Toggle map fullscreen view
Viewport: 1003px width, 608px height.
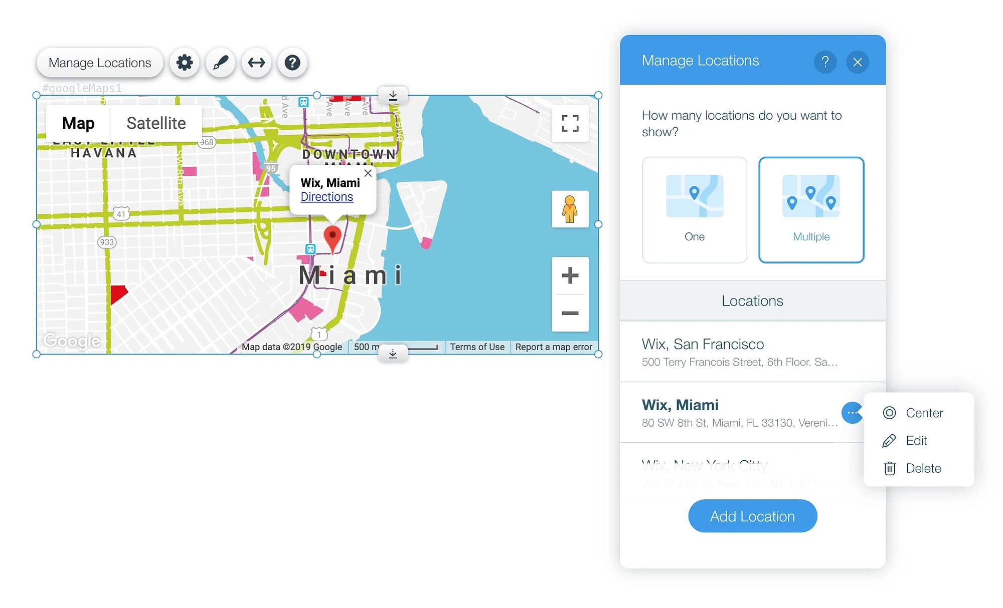[570, 123]
